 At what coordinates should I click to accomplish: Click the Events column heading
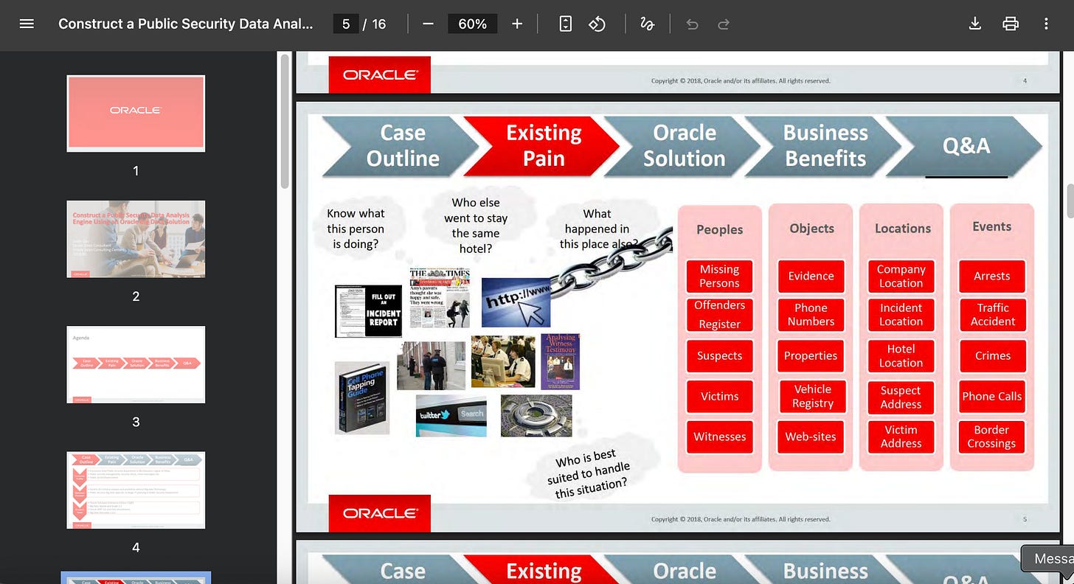coord(991,226)
